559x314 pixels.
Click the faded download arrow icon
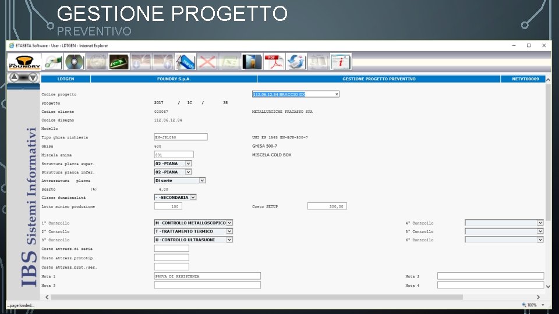pos(141,62)
